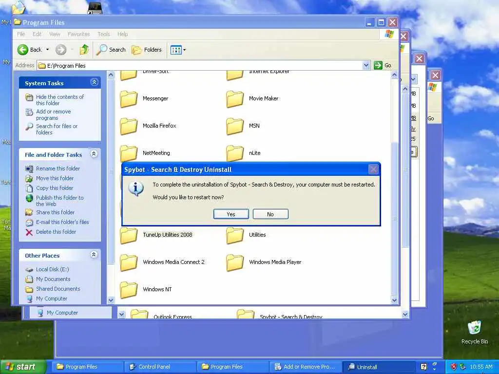Click the clock showing 10:55 AM
Screen dimensions: 499x374
point(481,367)
